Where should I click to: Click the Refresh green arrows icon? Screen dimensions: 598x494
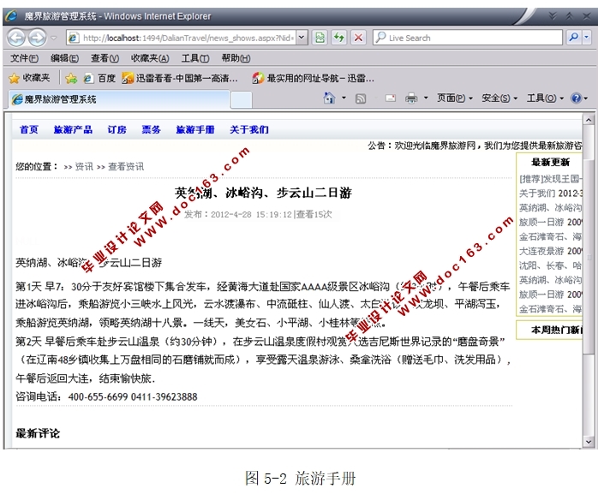[339, 38]
